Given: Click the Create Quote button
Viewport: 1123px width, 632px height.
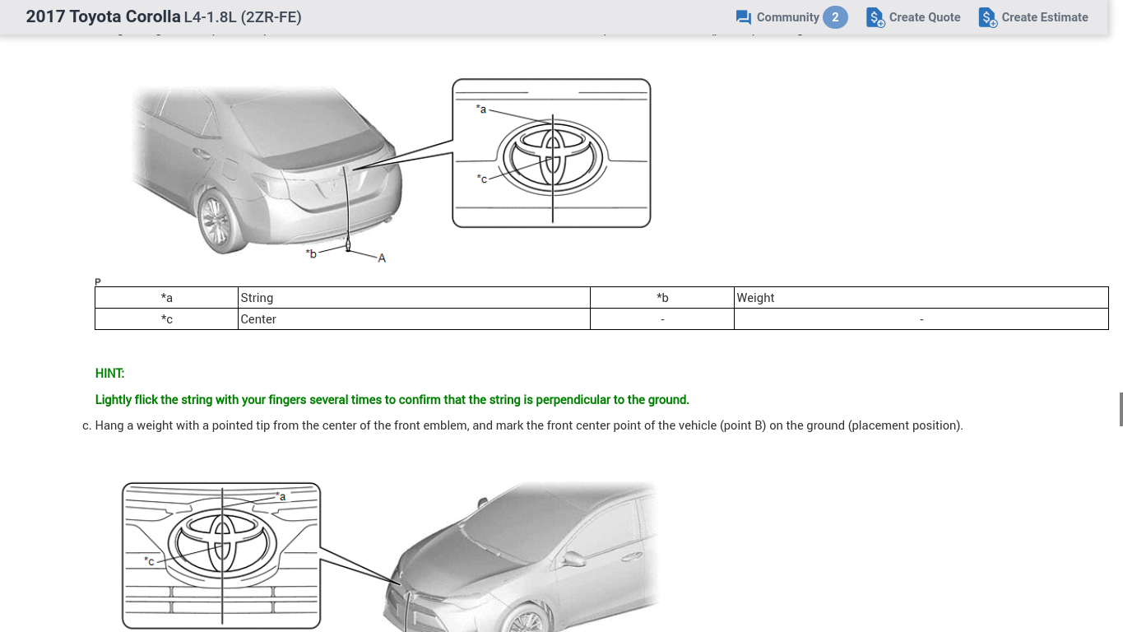Looking at the screenshot, I should point(913,17).
